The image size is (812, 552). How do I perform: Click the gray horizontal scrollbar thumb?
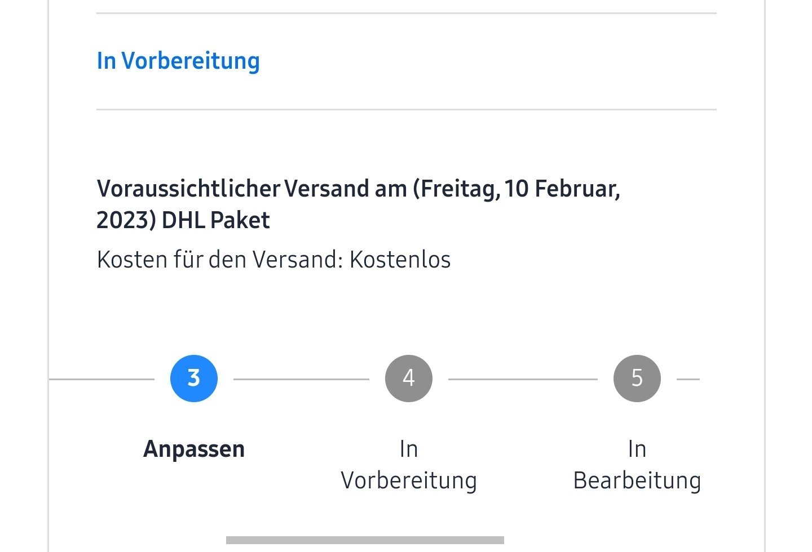365,540
